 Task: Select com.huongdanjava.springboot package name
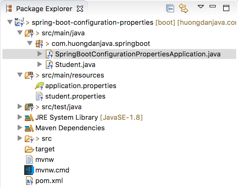(x=101, y=44)
